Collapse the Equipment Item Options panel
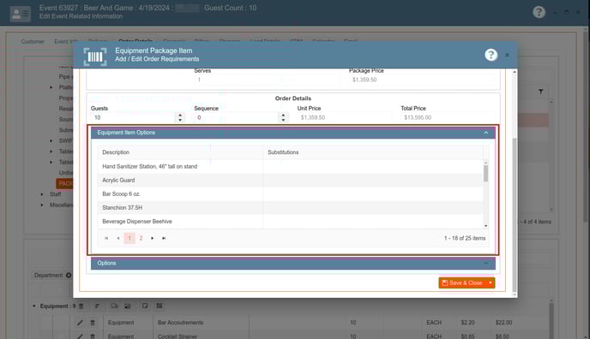The height and width of the screenshot is (339, 590). pos(485,133)
